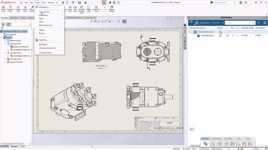Select the Sheet1 tab at the bottom

(14, 146)
